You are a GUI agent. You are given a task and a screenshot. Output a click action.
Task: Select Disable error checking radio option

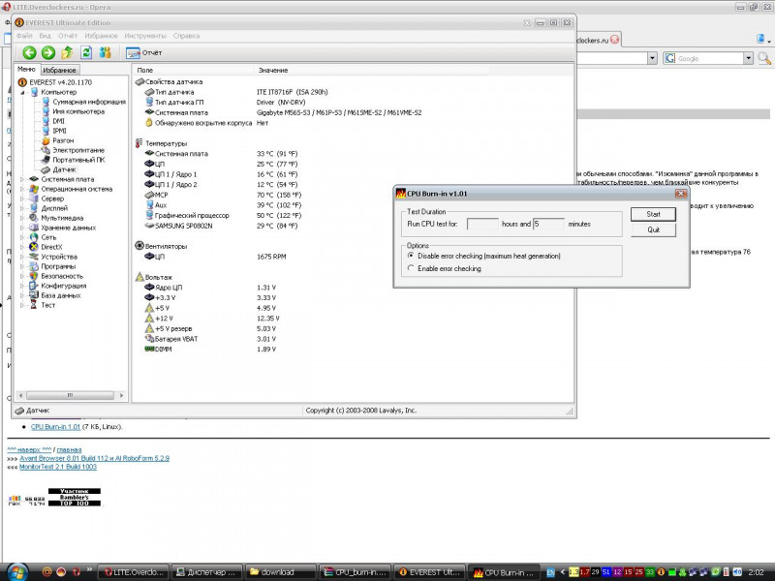[411, 256]
